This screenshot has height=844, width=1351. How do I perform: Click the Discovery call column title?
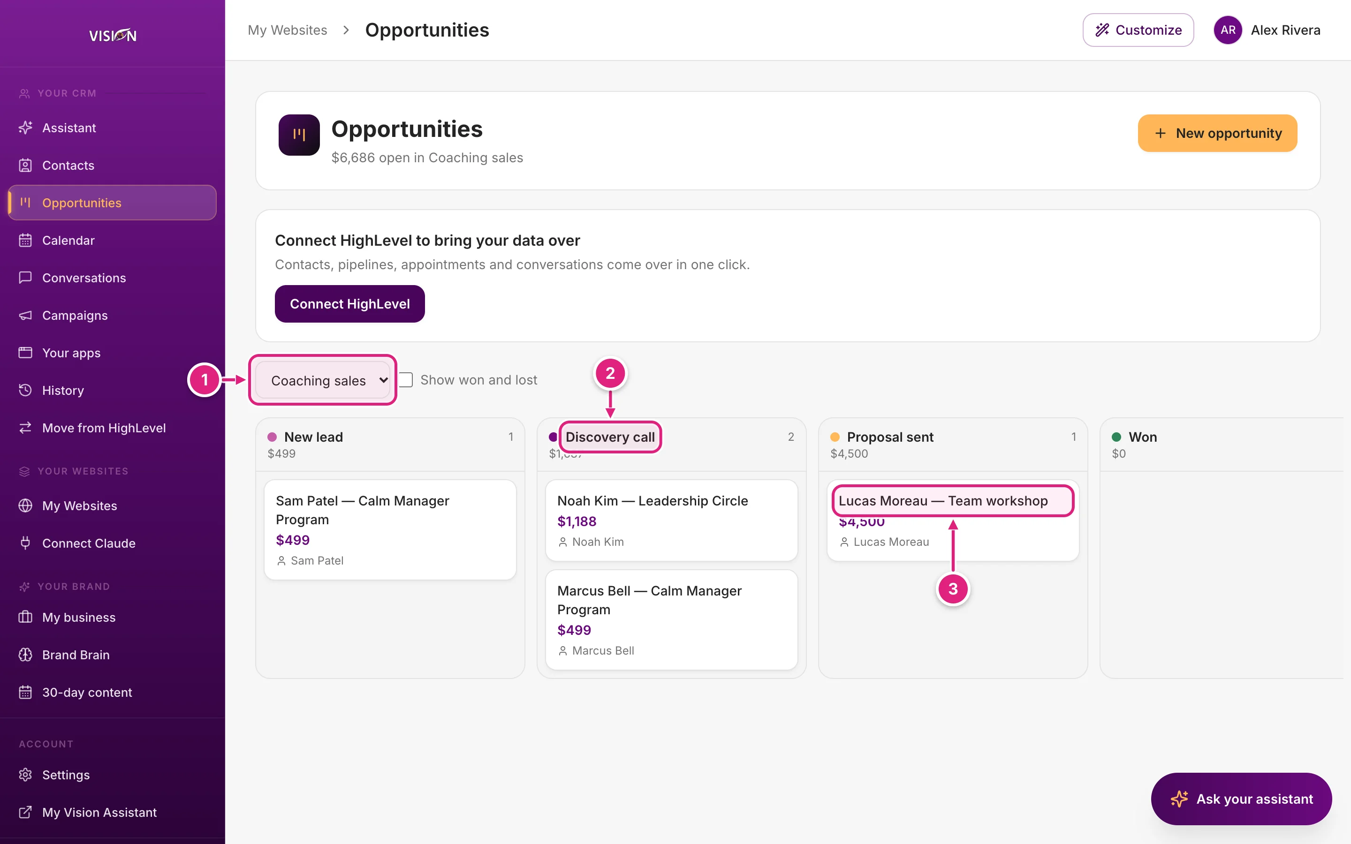click(610, 437)
